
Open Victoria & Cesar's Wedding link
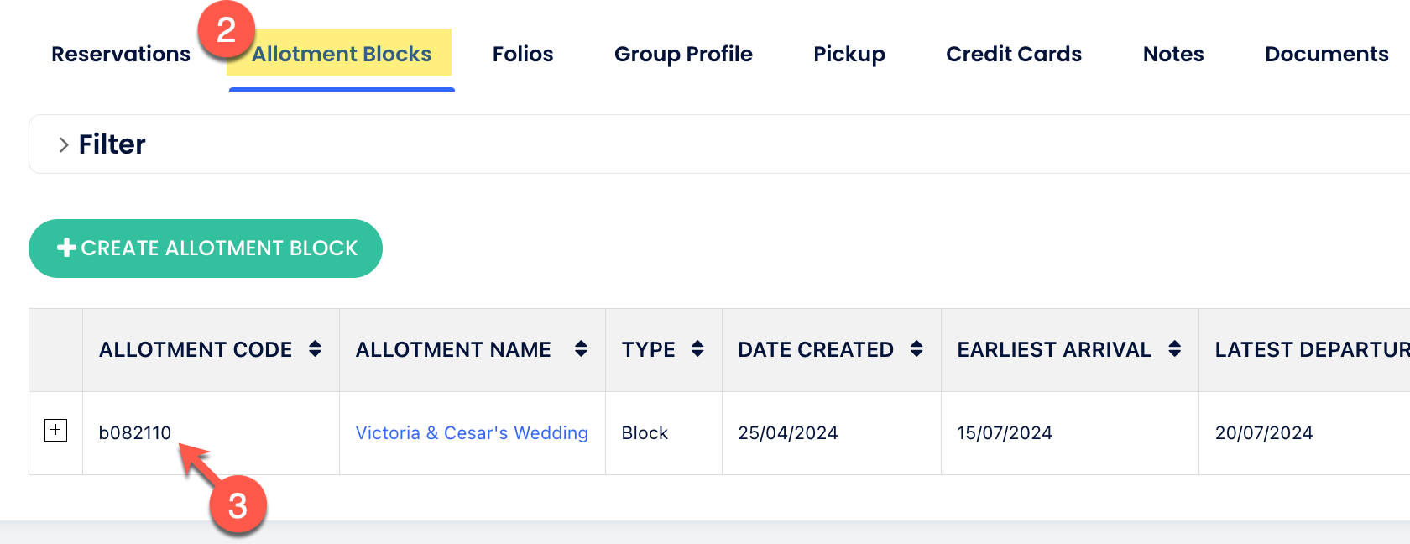pos(472,433)
